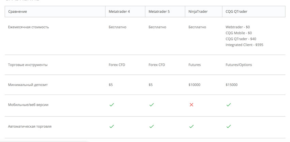The image size is (290, 142).
Task: Click NinjaTrader automatic trading checkmark
Action: pyautogui.click(x=191, y=126)
